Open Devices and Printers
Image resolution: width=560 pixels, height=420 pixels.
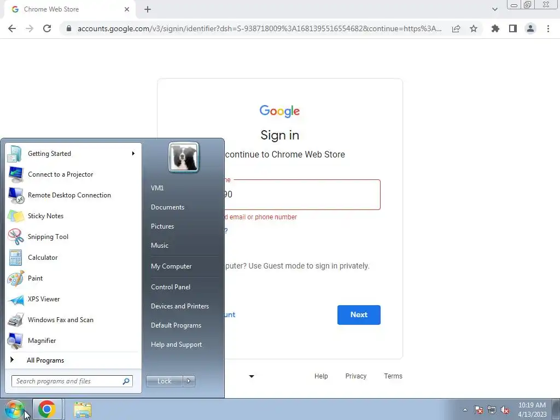[x=180, y=306]
